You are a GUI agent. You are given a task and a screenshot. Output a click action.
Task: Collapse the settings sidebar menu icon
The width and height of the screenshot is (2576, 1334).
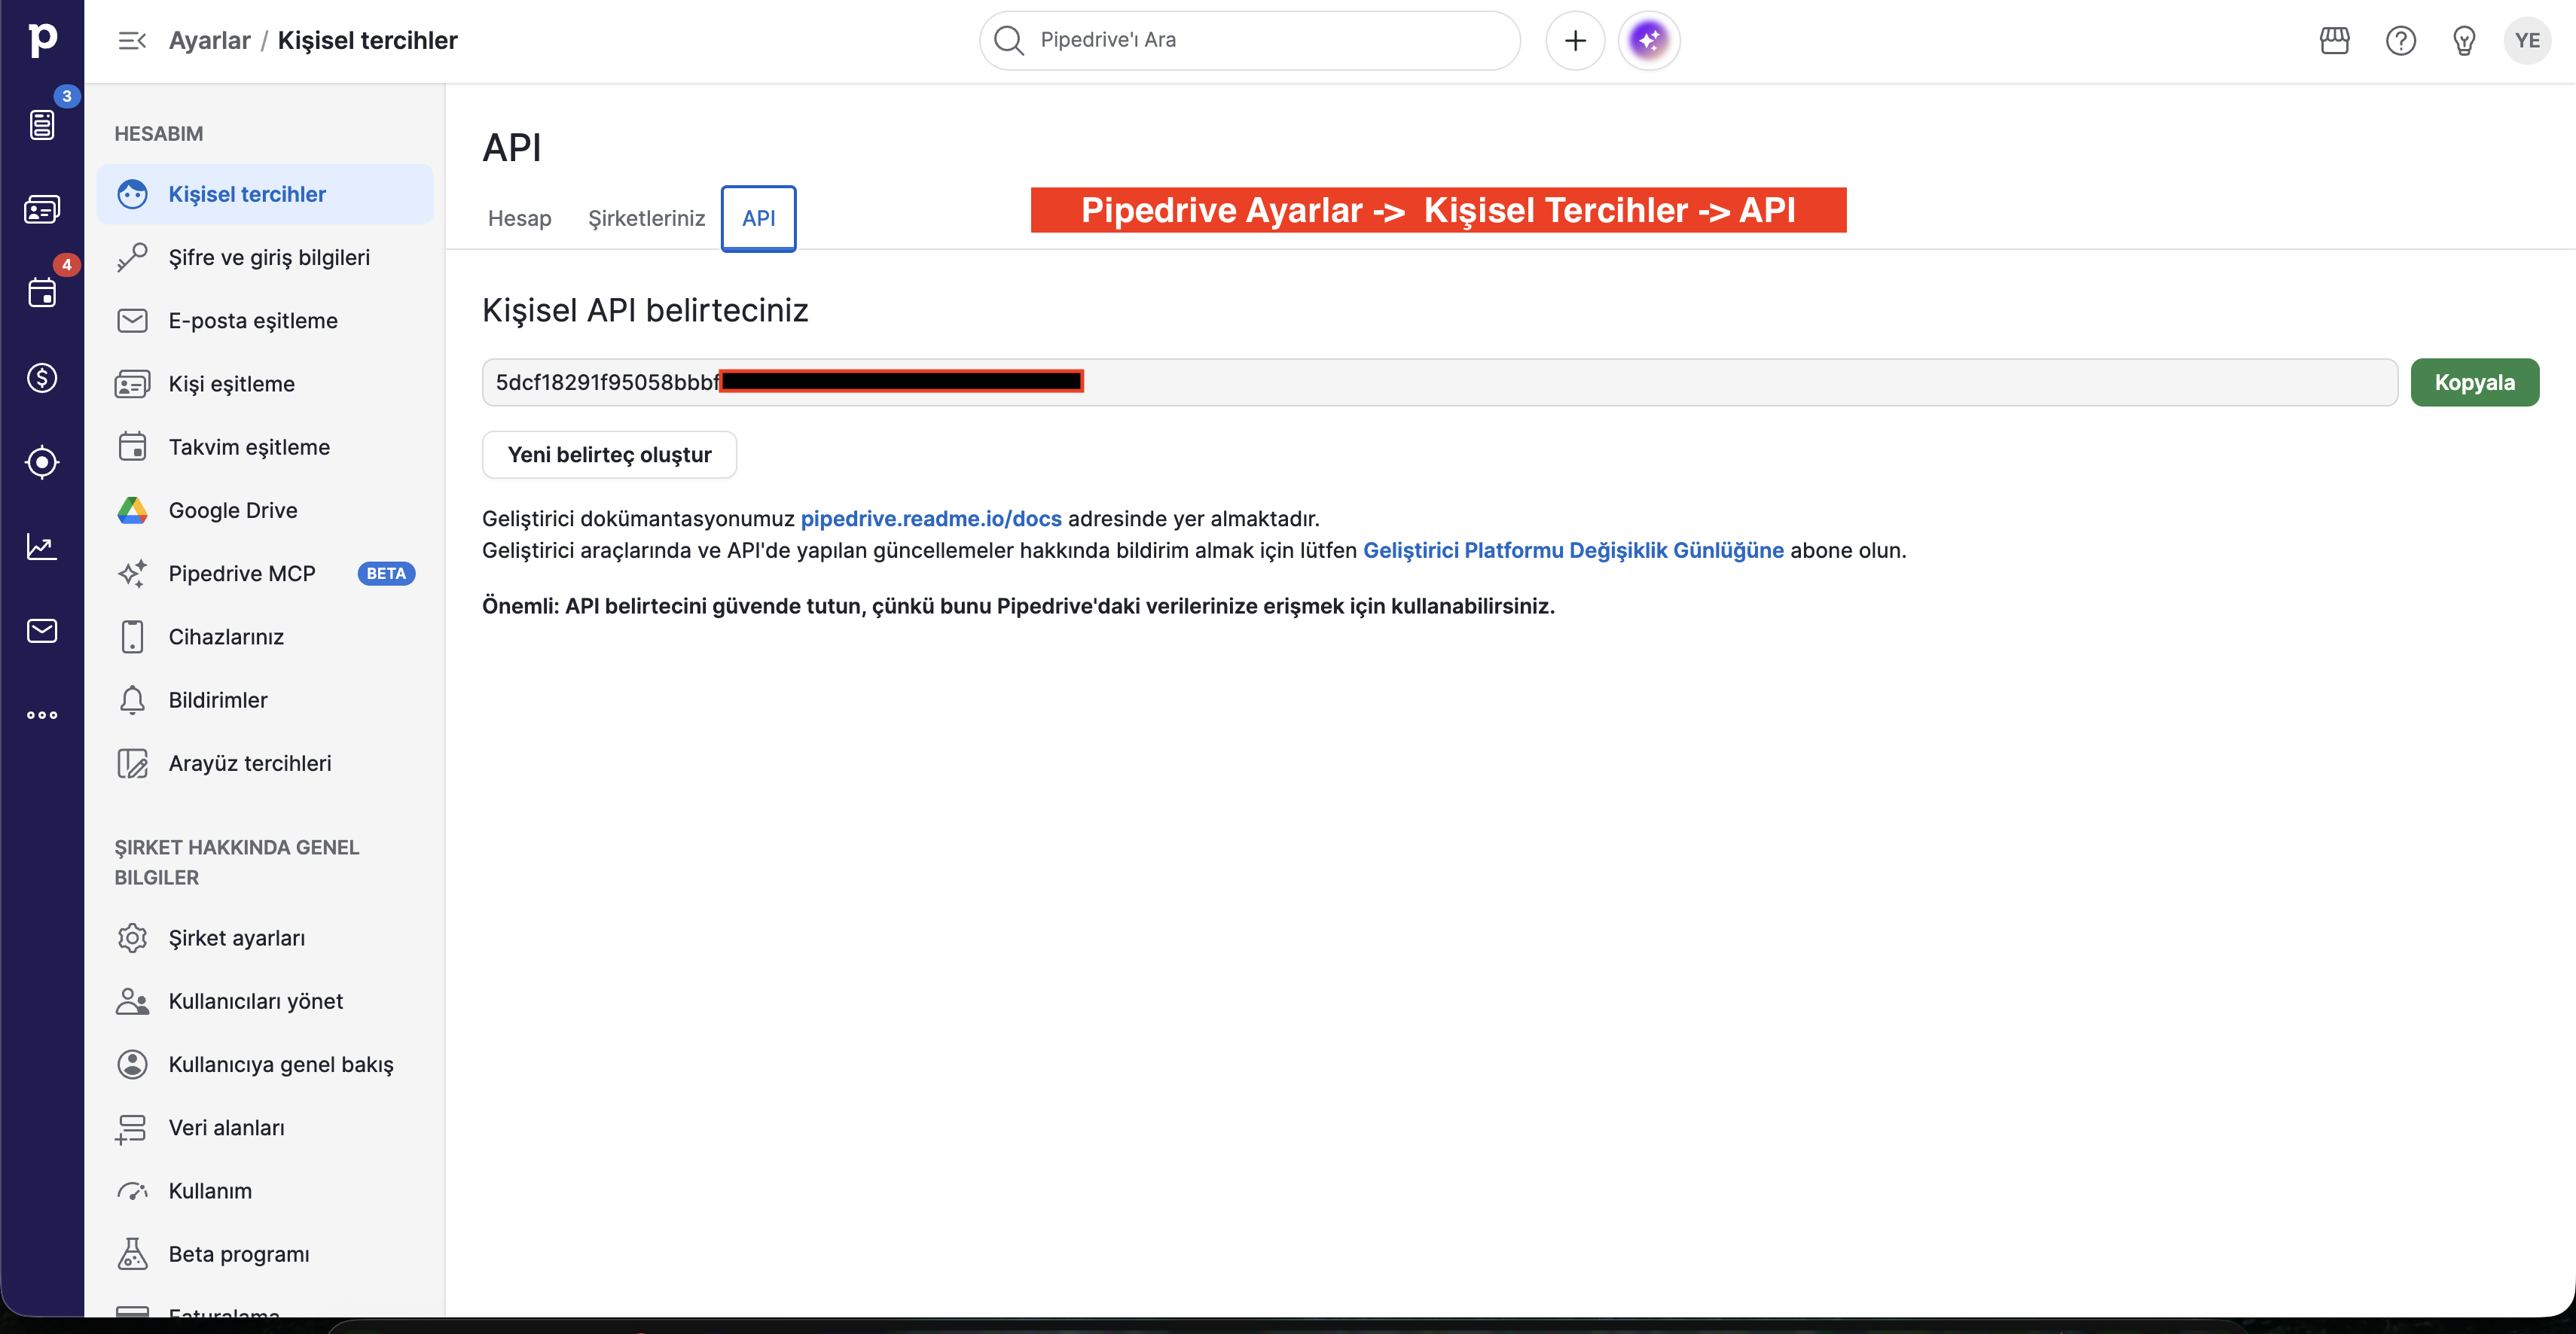click(x=132, y=41)
